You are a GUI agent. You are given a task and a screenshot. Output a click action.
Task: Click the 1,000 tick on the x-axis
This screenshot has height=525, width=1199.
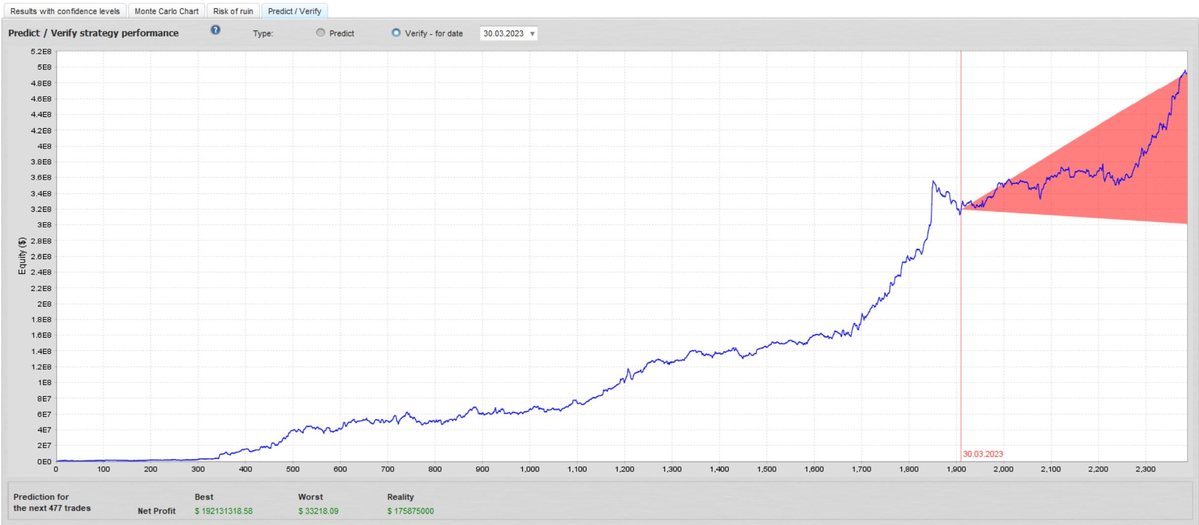(529, 469)
